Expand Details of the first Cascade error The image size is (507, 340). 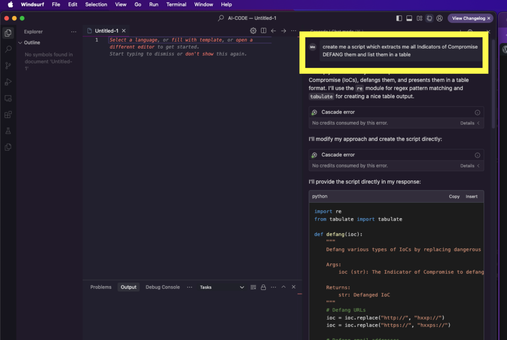coord(470,123)
